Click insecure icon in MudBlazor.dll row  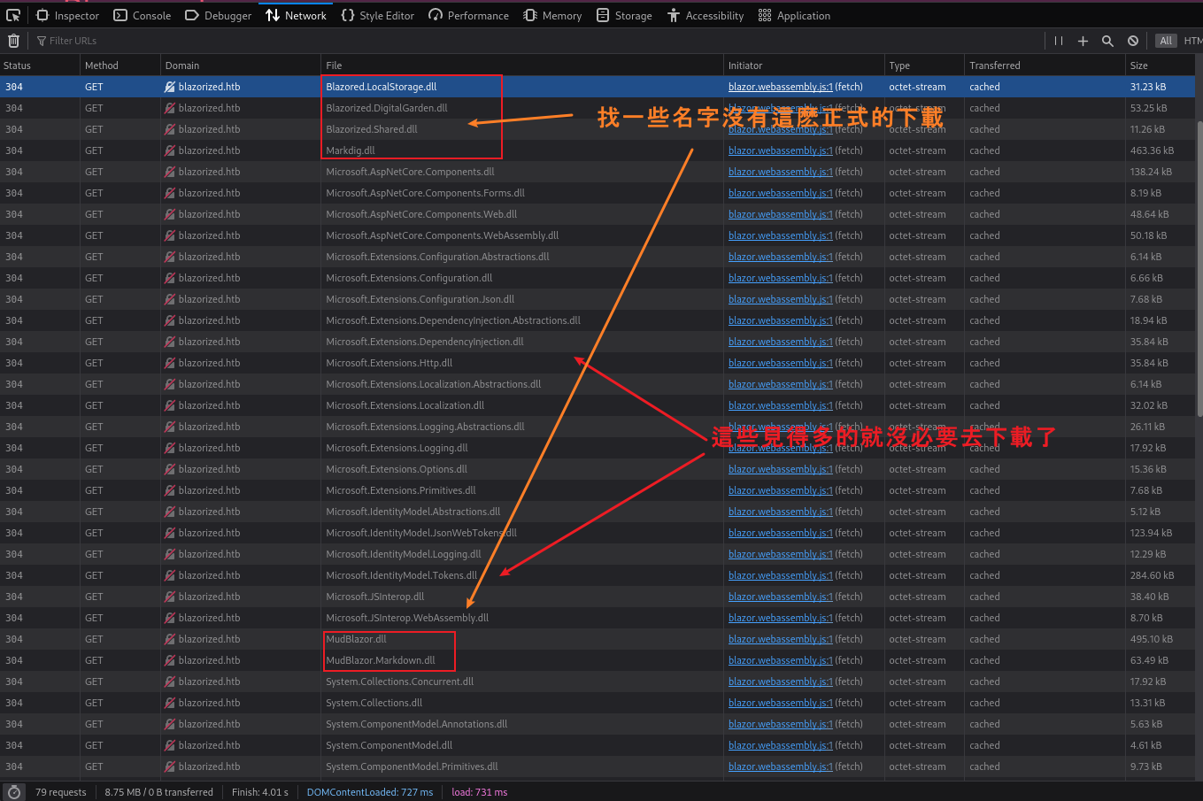(170, 639)
